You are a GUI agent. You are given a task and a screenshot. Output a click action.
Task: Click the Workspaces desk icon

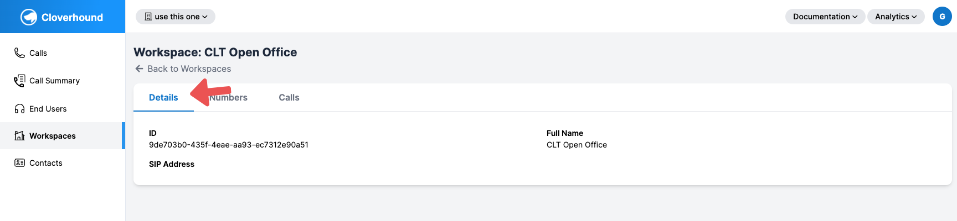tap(19, 135)
